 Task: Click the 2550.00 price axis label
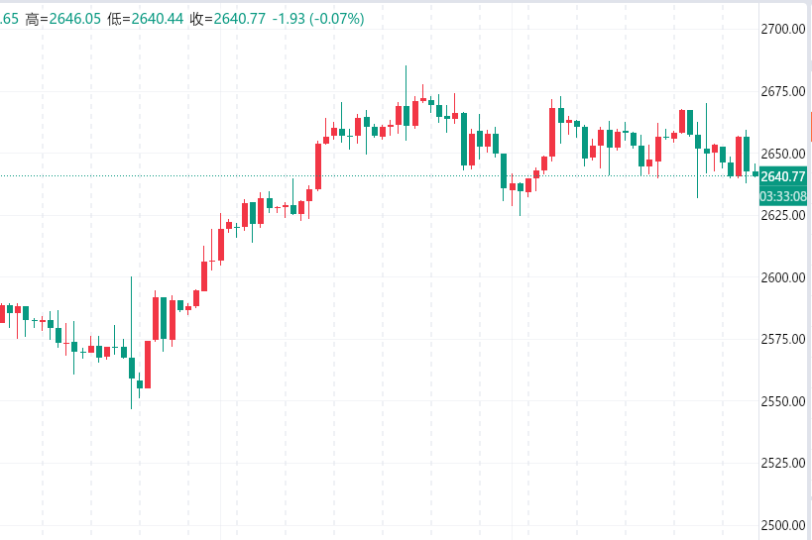click(x=783, y=401)
